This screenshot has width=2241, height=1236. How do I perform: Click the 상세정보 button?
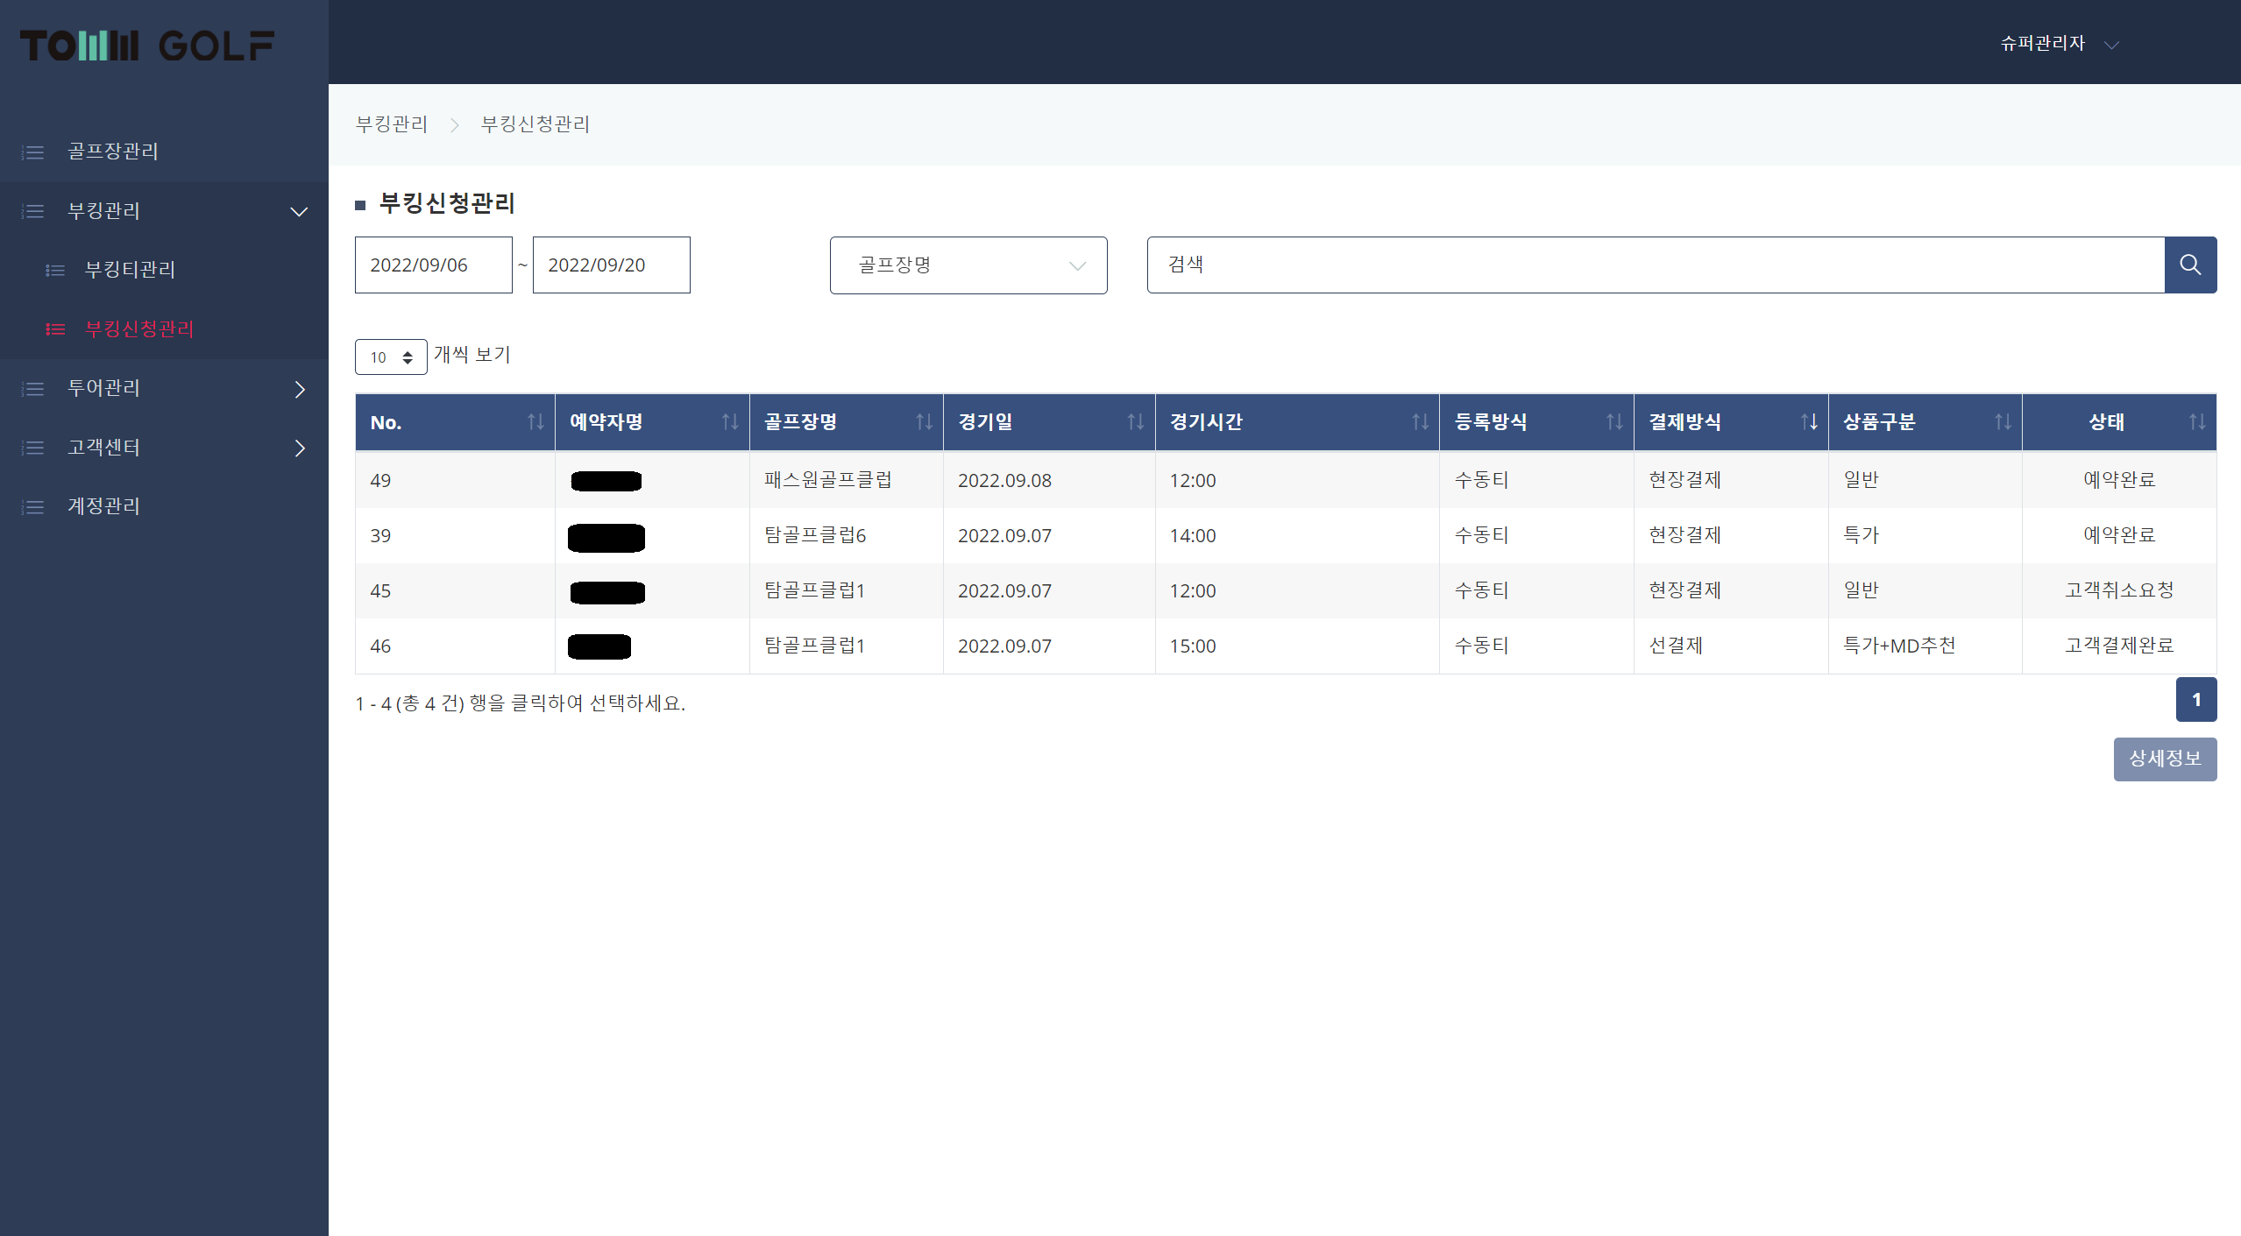[x=2164, y=759]
